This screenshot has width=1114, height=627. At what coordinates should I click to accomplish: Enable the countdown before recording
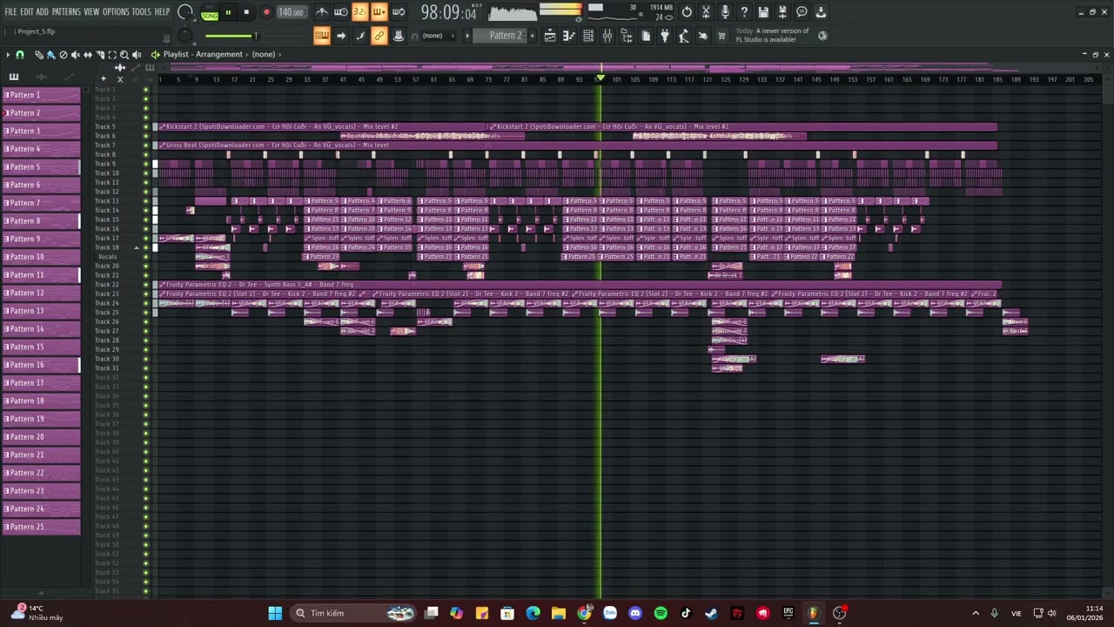click(x=359, y=12)
